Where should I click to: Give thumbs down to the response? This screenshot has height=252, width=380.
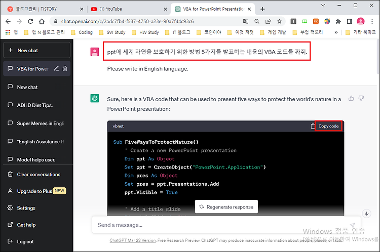[361, 98]
